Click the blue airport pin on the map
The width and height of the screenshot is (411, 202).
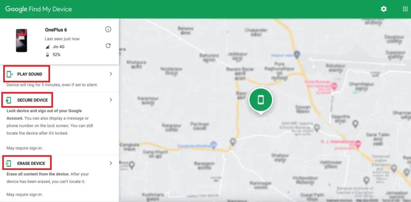297,55
